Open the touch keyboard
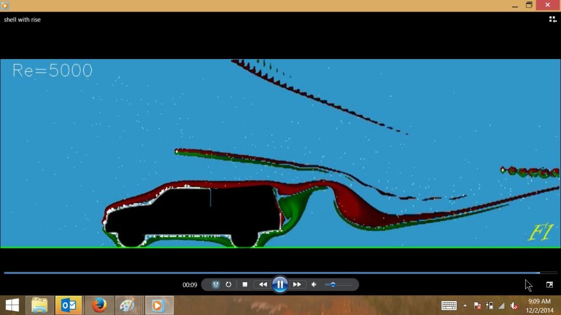This screenshot has height=315, width=561. point(449,305)
